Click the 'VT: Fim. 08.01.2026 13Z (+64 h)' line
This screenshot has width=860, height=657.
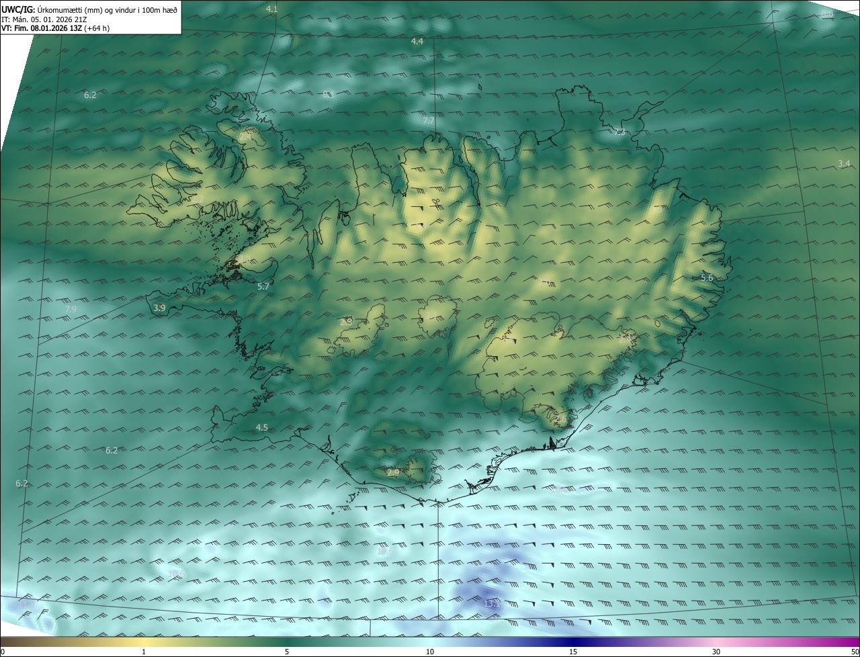55,28
